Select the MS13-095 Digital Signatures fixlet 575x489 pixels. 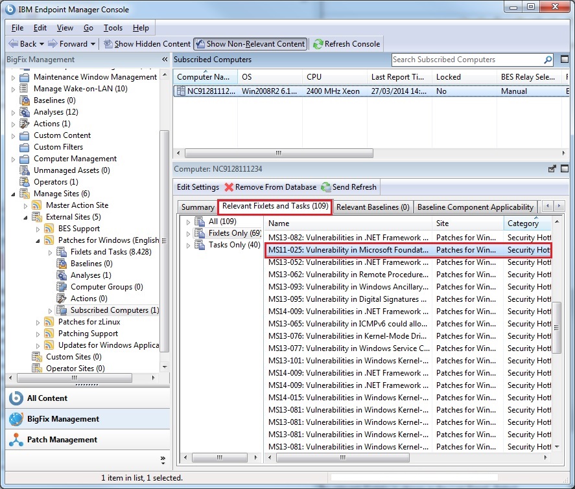[x=408, y=299]
